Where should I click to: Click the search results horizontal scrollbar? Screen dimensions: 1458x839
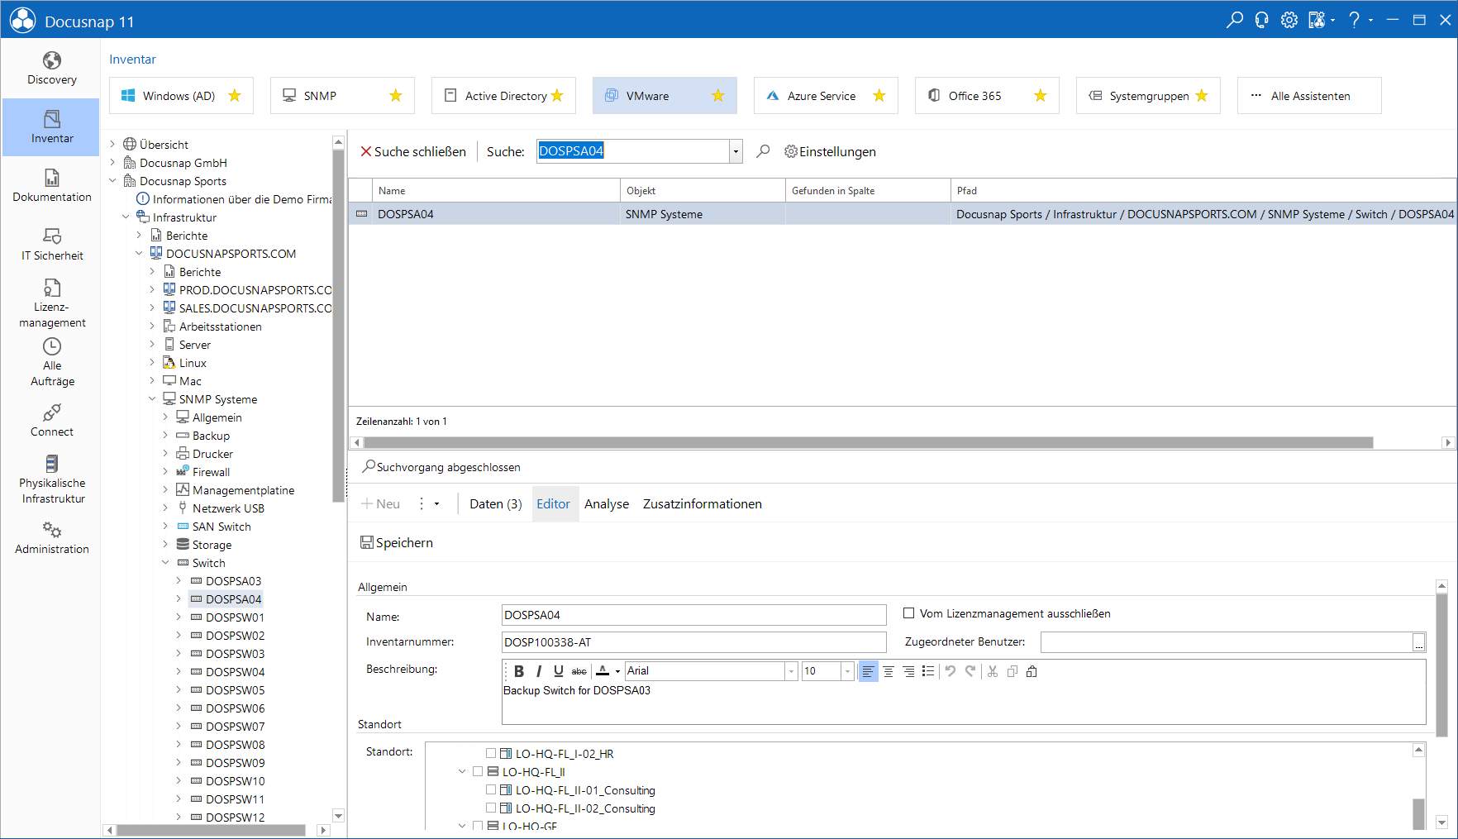(868, 442)
